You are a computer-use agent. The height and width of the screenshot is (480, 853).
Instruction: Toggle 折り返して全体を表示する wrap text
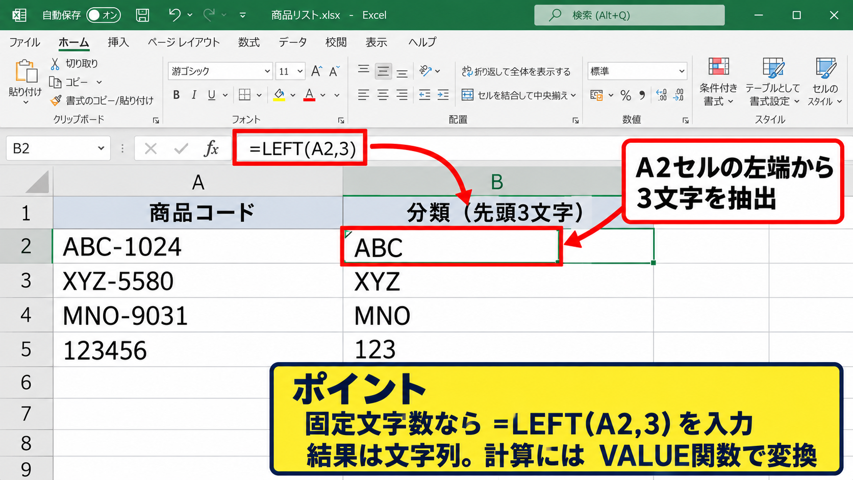(516, 71)
